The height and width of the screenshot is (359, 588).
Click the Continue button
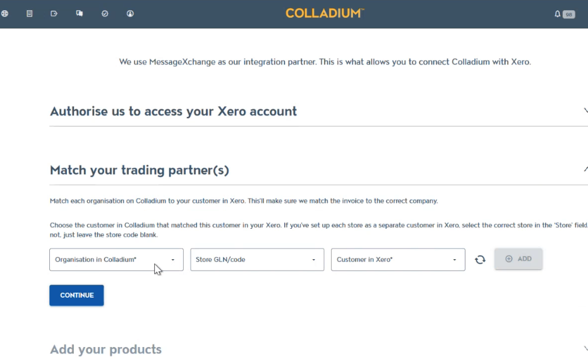[x=76, y=295]
